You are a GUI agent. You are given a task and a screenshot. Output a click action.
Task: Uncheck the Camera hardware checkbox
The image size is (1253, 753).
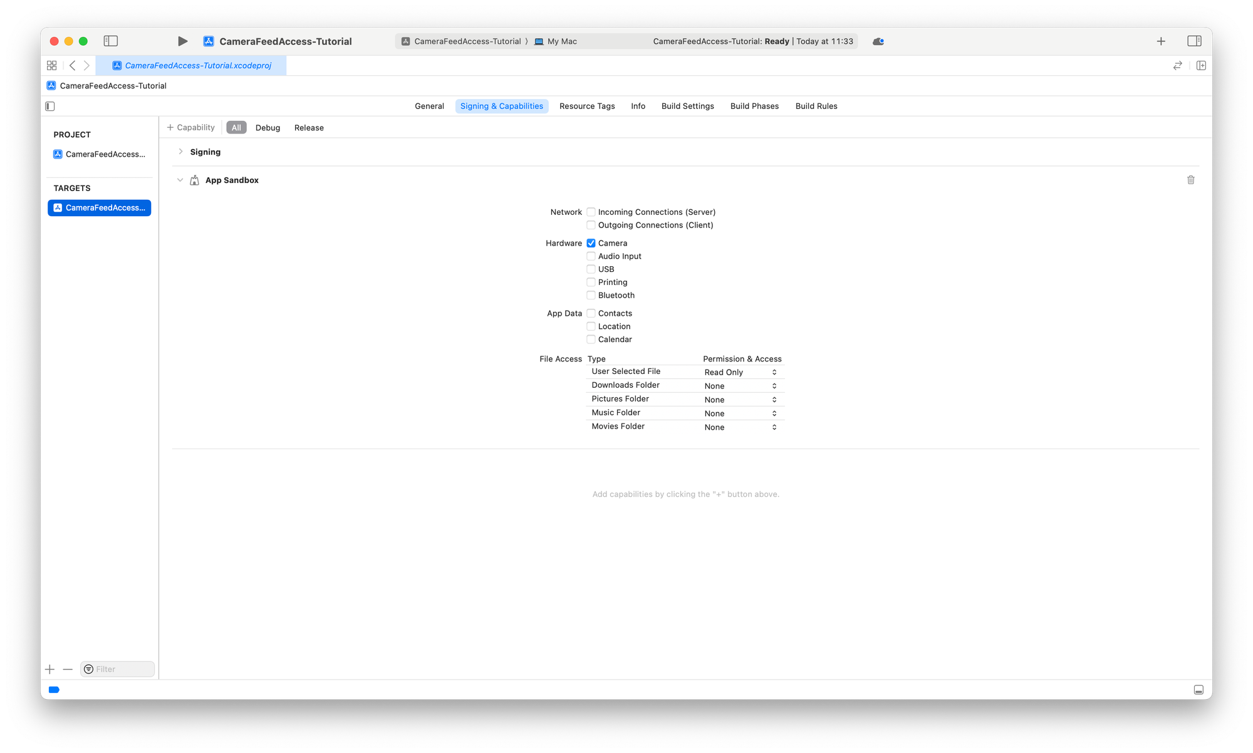(x=591, y=243)
